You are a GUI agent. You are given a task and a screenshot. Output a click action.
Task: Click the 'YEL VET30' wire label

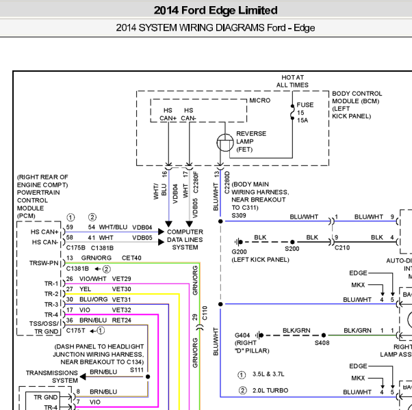(x=105, y=289)
